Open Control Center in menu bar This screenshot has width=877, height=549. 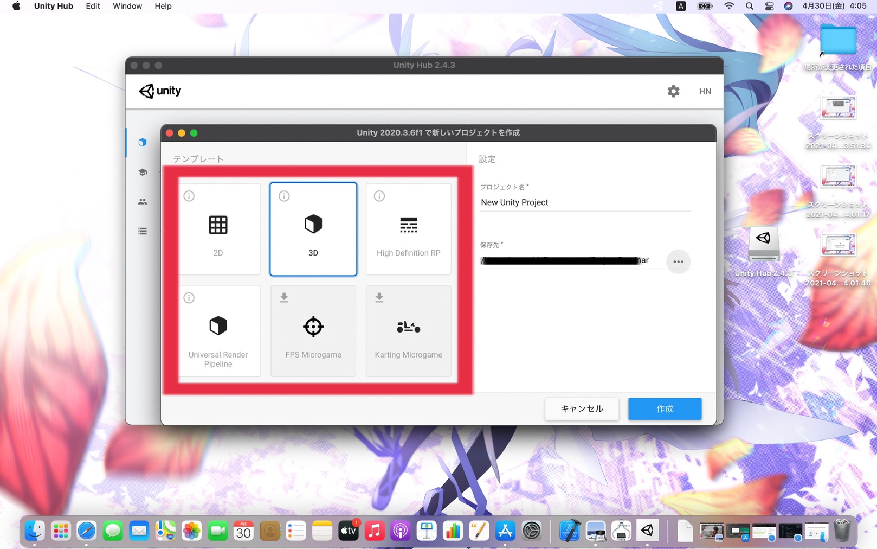coord(769,6)
